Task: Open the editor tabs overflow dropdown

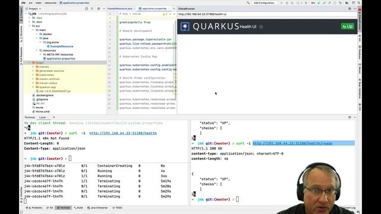Action: pos(174,8)
